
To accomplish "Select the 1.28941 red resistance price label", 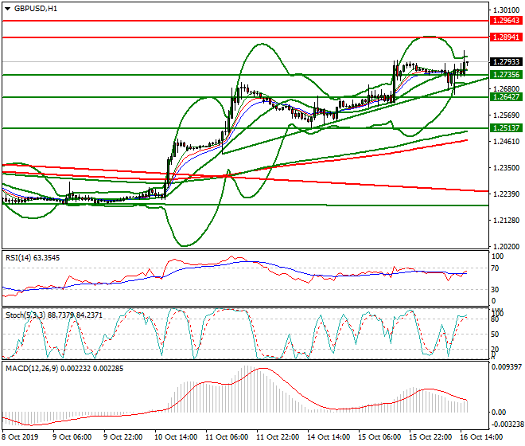I will [506, 37].
